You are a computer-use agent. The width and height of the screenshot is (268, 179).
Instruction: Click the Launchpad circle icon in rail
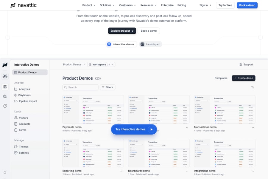coord(5,106)
